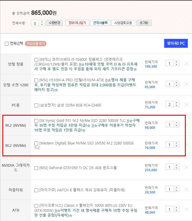The width and height of the screenshot is (192, 221).
Task: Decrease quantity for SK hynix P31 SSD
Action: [176, 125]
